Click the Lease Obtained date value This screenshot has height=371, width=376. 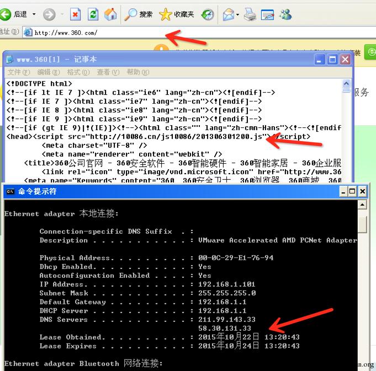pos(249,337)
